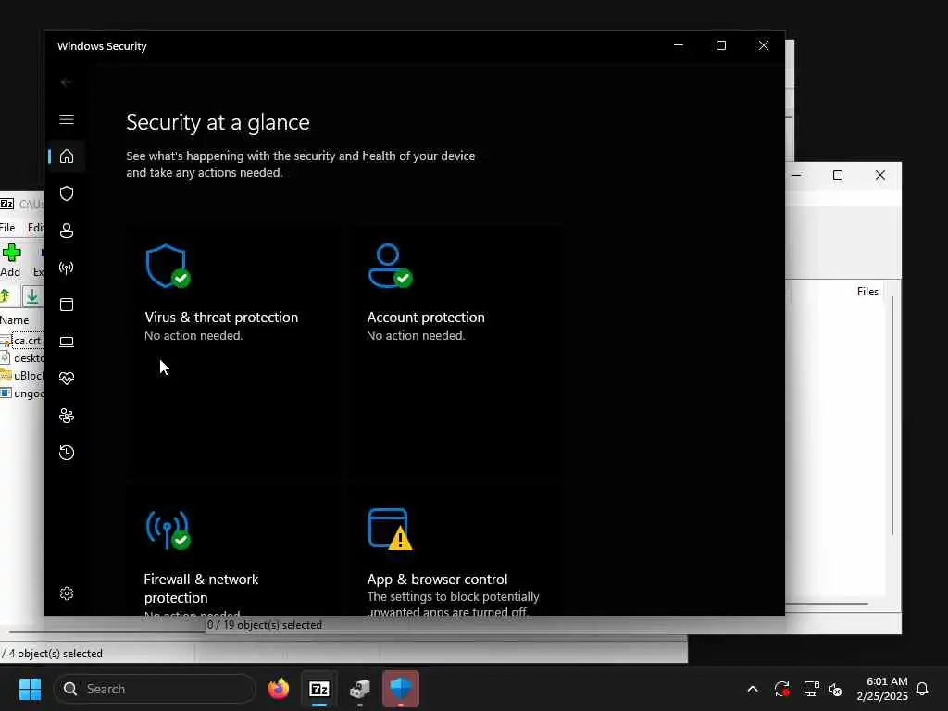
Task: Click the green download arrow icon in 7-Zip
Action: coord(32,296)
